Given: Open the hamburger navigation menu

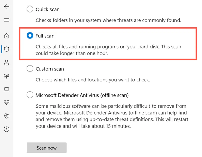Looking at the screenshot, I should [7, 20].
